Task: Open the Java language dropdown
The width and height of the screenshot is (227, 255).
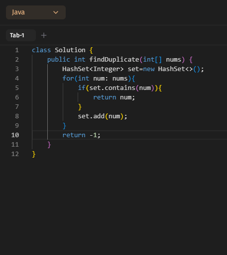Action: click(x=36, y=12)
